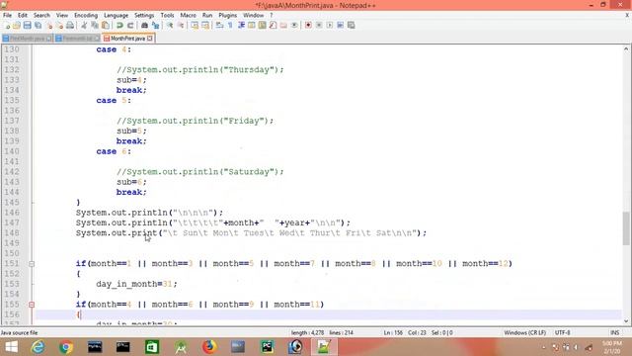The height and width of the screenshot is (356, 632).
Task: Click the Zoom Out toolbar icon
Action: tap(181, 26)
